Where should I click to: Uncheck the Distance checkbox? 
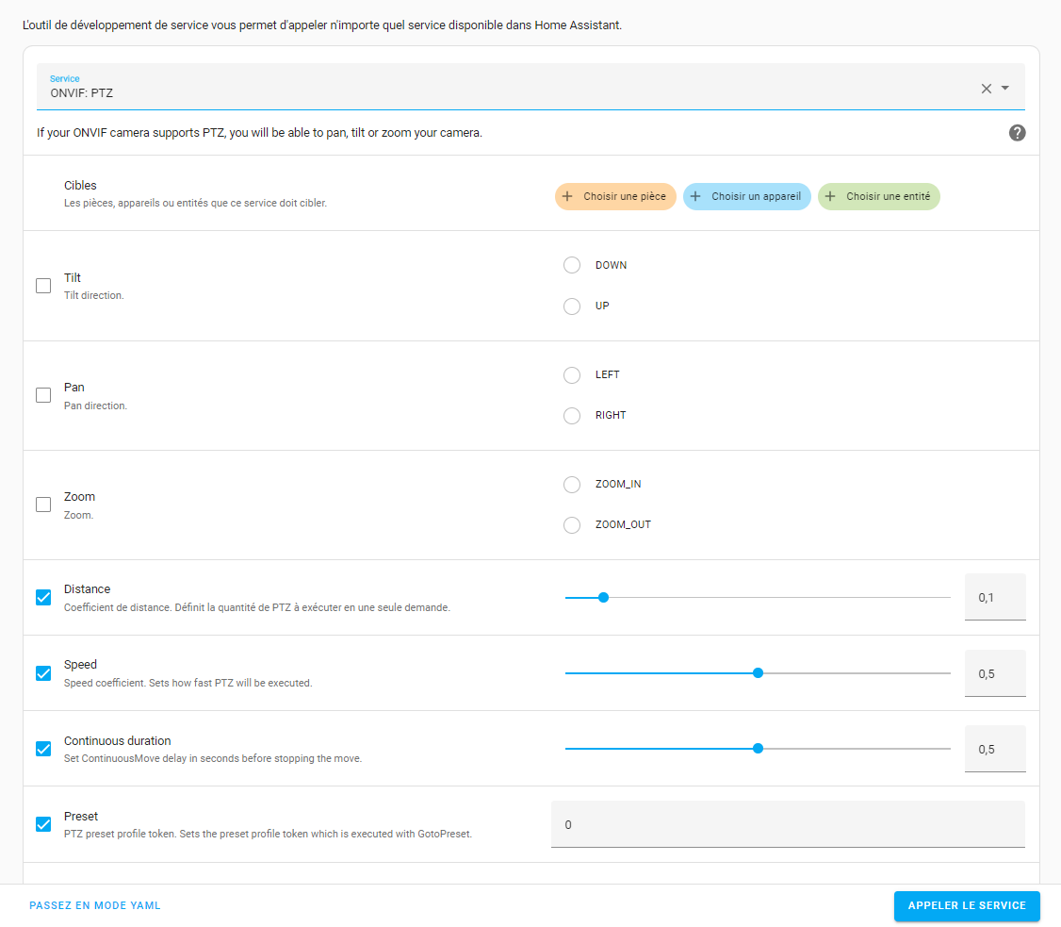(43, 597)
